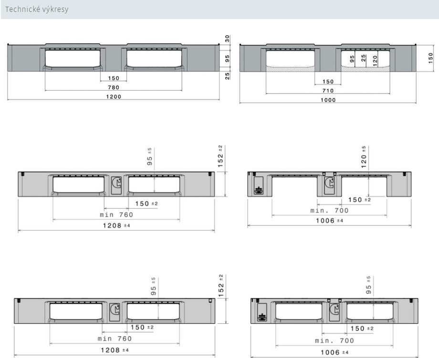
Task: Select the 120 ±5 height dimension label
Action: [x=364, y=157]
